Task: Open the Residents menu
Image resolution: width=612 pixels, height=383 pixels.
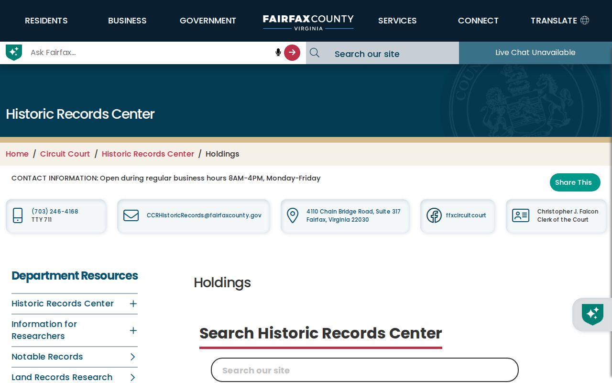Action: [x=46, y=21]
